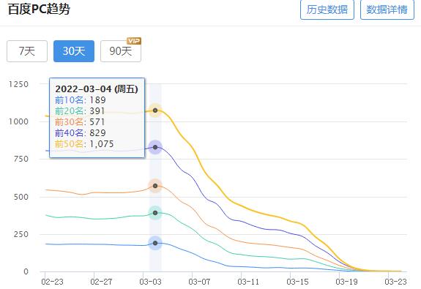Screen dimensions: 421x289
Task: Click the blue 前10名 data point marker
Action: [155, 243]
